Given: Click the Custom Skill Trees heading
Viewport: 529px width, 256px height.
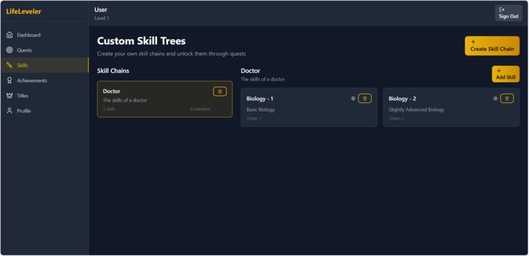Looking at the screenshot, I should 141,41.
